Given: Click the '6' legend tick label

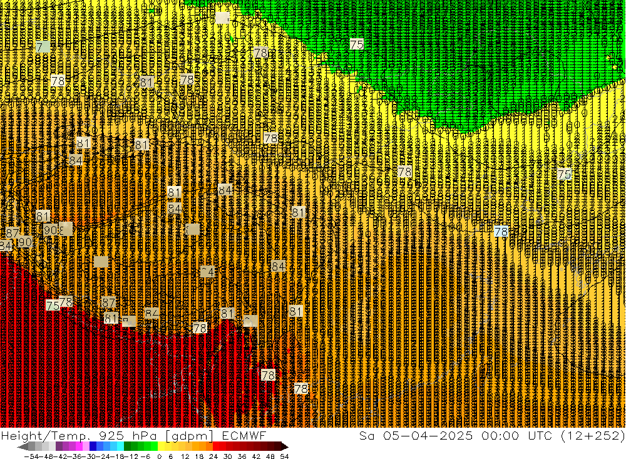Looking at the screenshot, I should (x=170, y=456).
